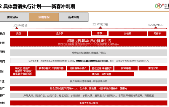Select the 财神送福 activity box
The height and width of the screenshot is (107, 169).
point(126,68)
